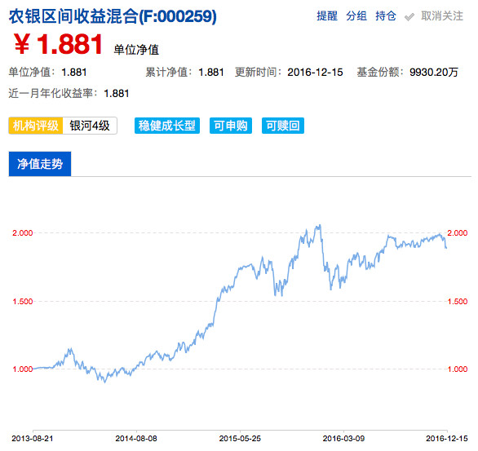Click the 2015-05-25 date marker on axis
The width and height of the screenshot is (478, 451).
point(240,438)
